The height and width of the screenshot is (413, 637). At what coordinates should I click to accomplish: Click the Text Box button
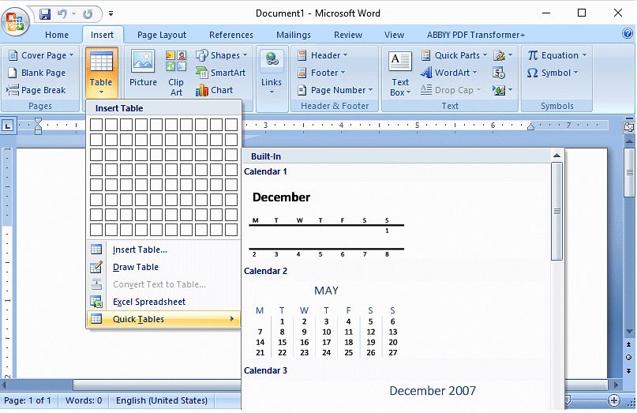400,73
